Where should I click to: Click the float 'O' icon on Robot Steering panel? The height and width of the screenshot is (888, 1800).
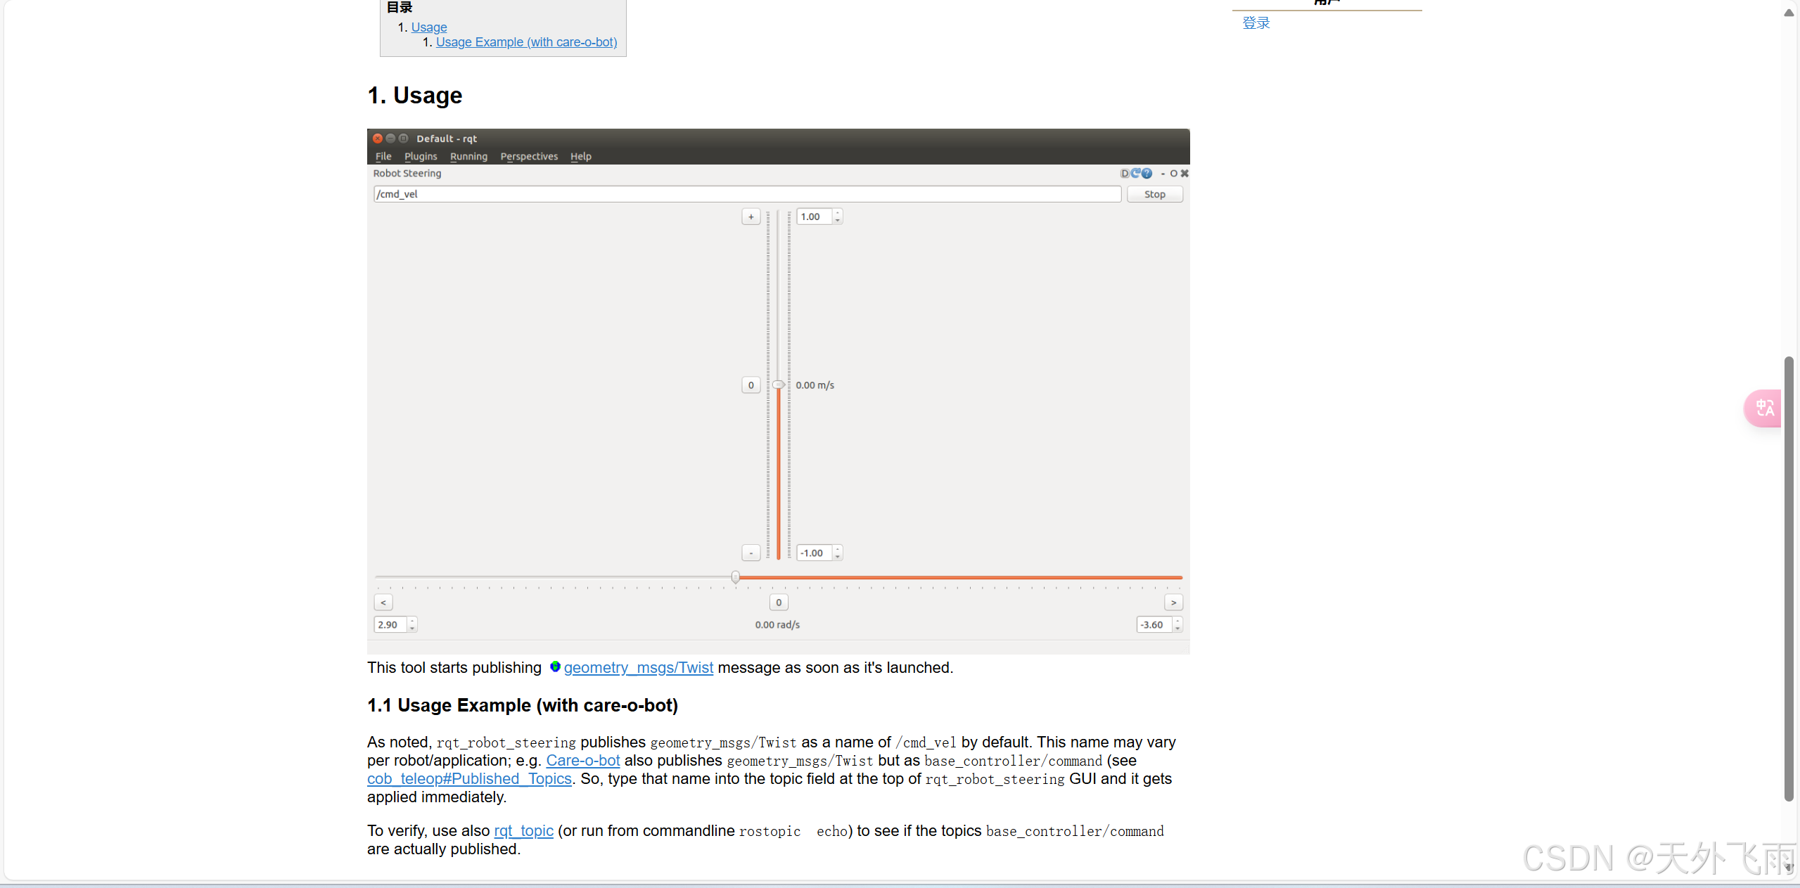point(1173,174)
